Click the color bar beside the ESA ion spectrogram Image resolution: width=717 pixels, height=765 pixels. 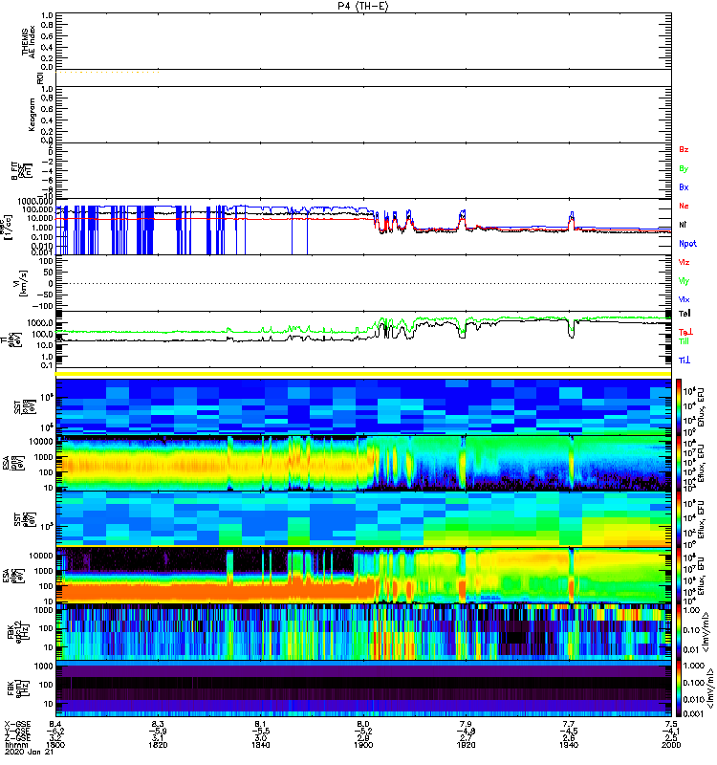tap(679, 464)
